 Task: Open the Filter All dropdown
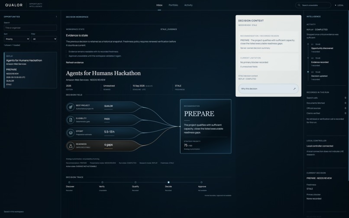coord(44,39)
